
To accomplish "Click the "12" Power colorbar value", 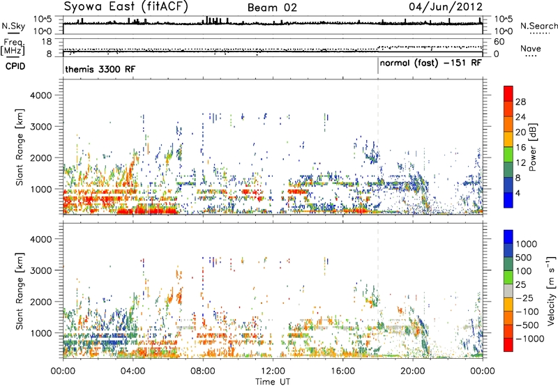I will pyautogui.click(x=520, y=163).
